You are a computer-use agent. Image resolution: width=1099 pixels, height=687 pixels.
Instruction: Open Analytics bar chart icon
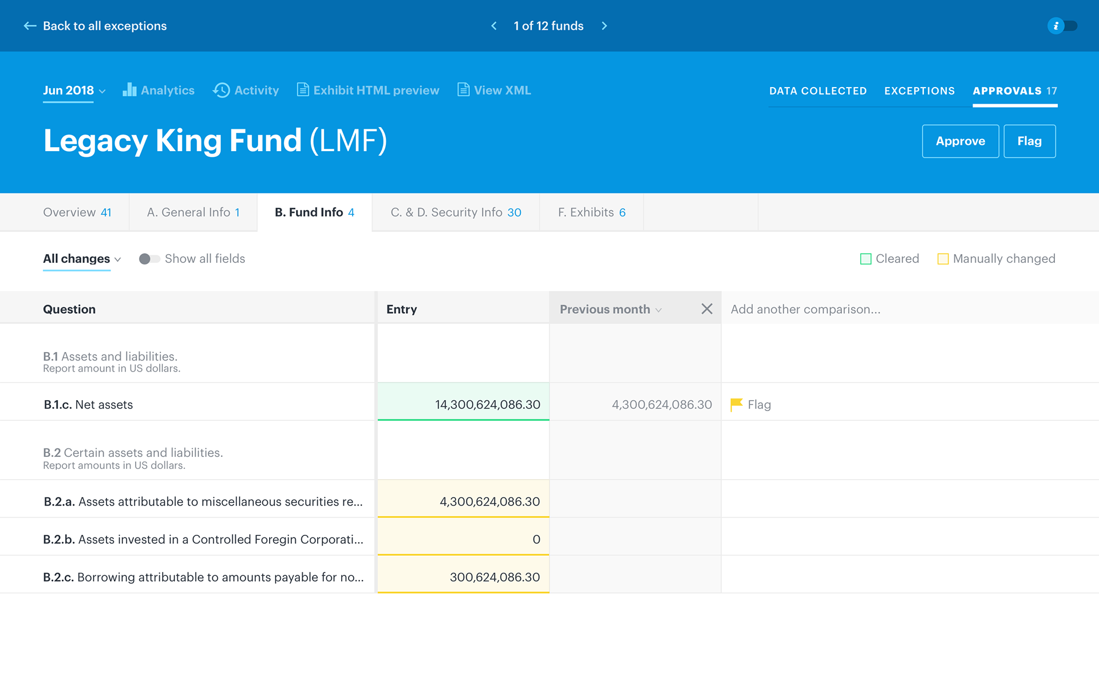tap(129, 90)
